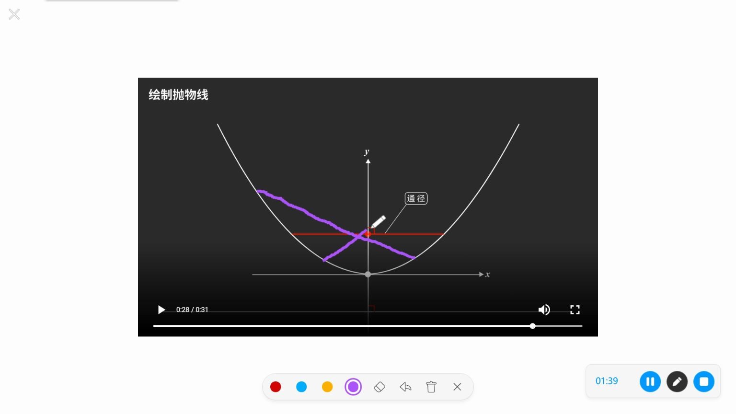This screenshot has width=736, height=414.
Task: Choose the yellow drawing color
Action: click(x=327, y=387)
